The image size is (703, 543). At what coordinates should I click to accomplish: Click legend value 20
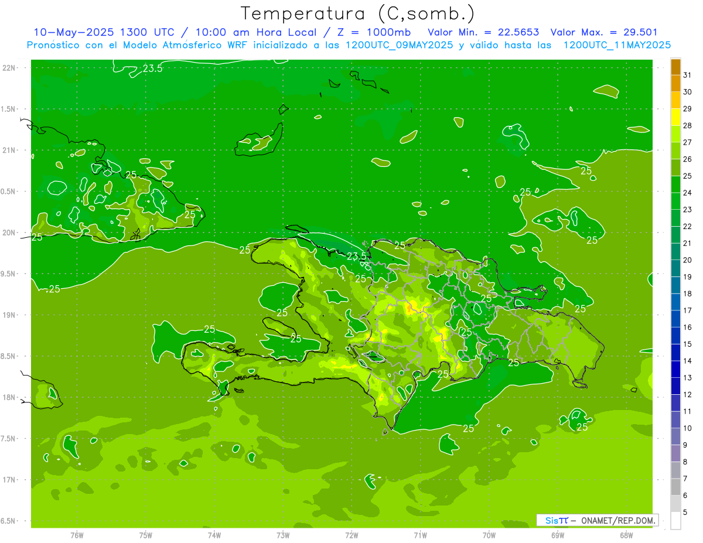click(x=688, y=260)
